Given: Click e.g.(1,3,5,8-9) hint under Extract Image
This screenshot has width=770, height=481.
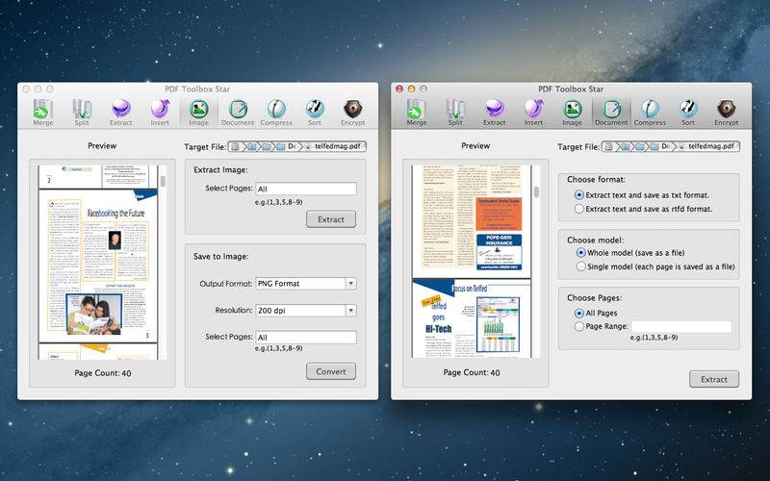Looking at the screenshot, I should coord(278,202).
